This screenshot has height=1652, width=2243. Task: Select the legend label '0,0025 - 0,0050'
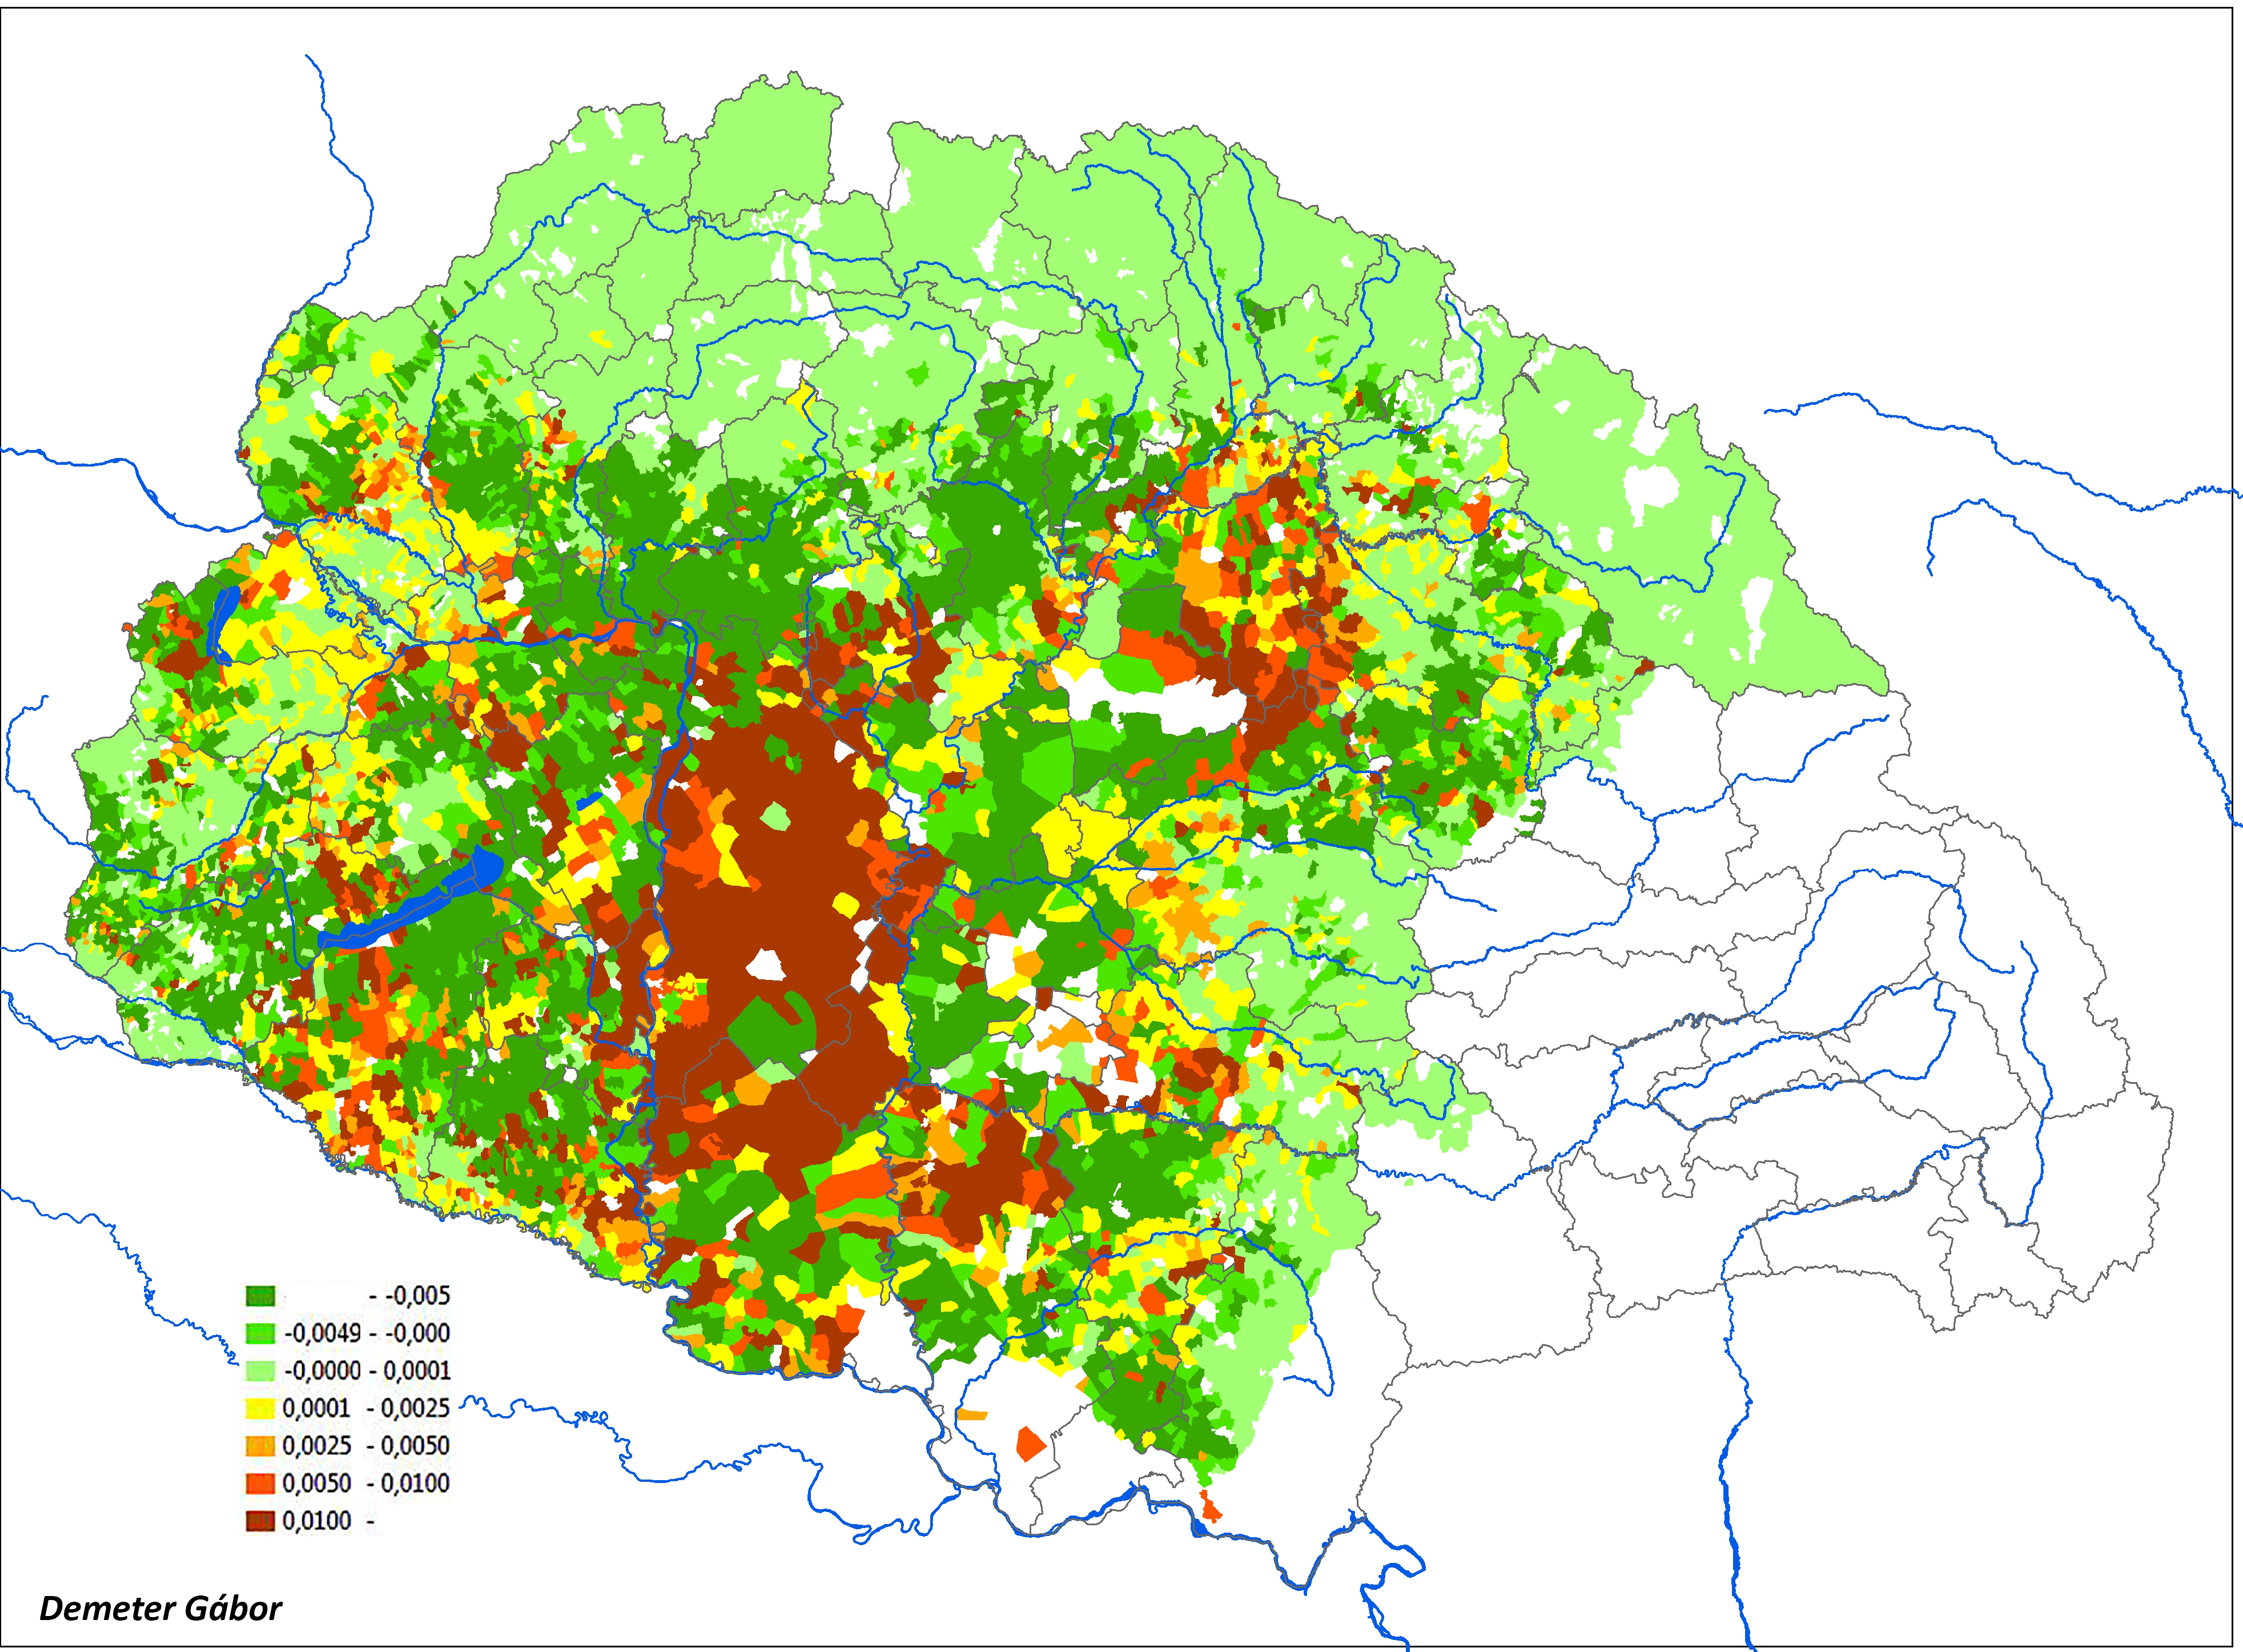[367, 1446]
